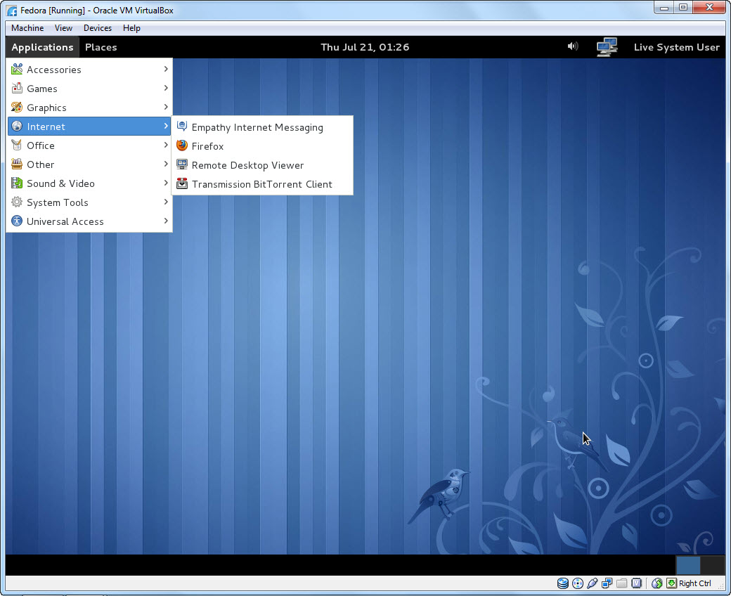Click the Empathy messaging icon
The height and width of the screenshot is (596, 731).
(x=182, y=127)
